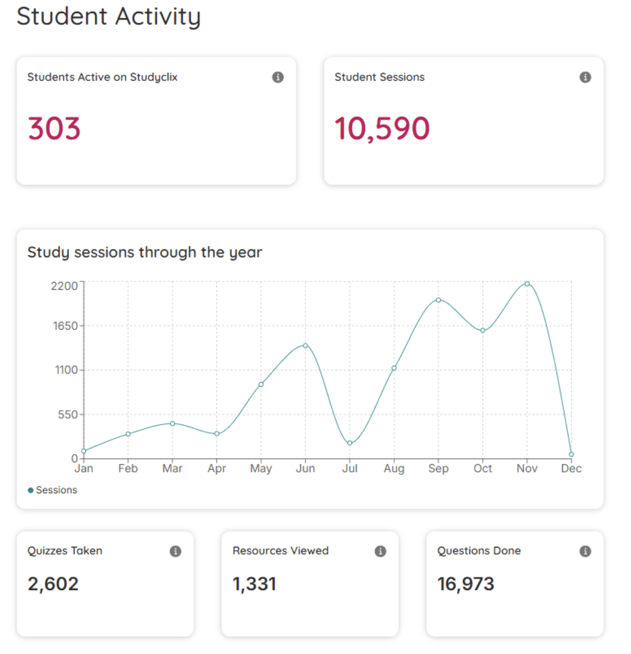Select the March data point on chart
631x654 pixels.
point(172,423)
